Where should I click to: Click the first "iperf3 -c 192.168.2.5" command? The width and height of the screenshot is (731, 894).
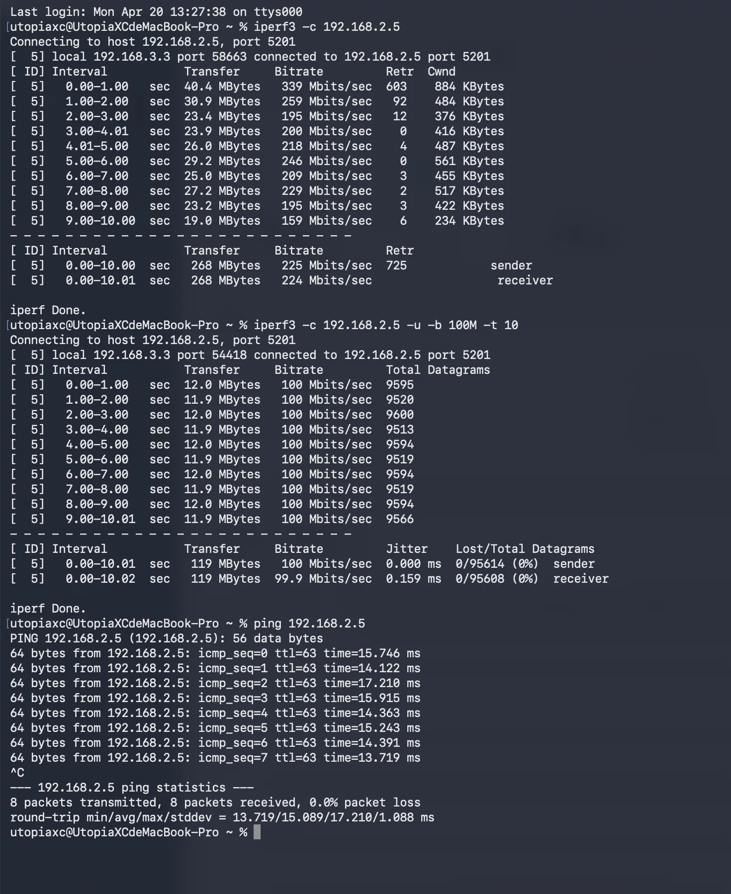pos(327,27)
